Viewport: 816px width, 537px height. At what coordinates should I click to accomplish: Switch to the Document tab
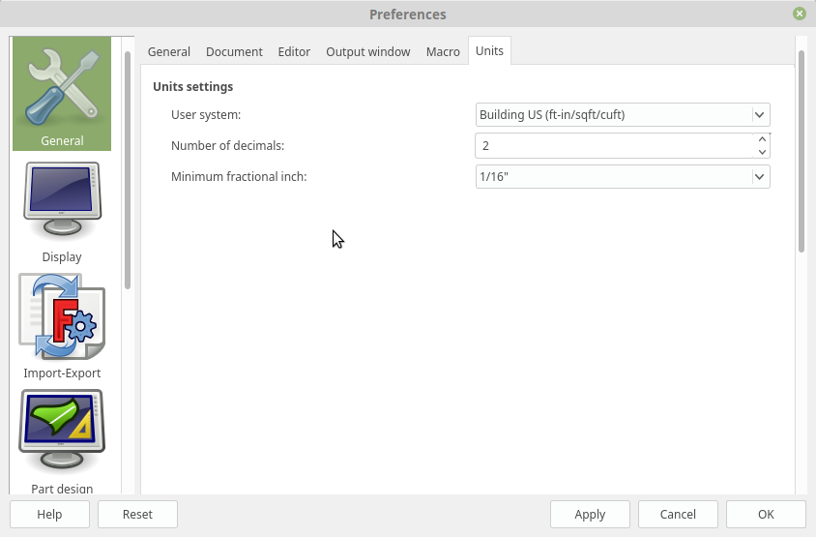tap(234, 51)
